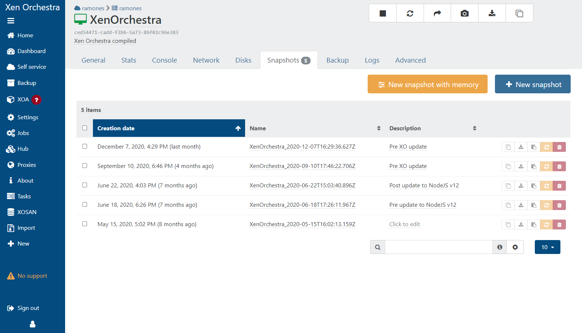This screenshot has height=333, width=582.
Task: Open the Hub sidebar entry
Action: coord(18,149)
